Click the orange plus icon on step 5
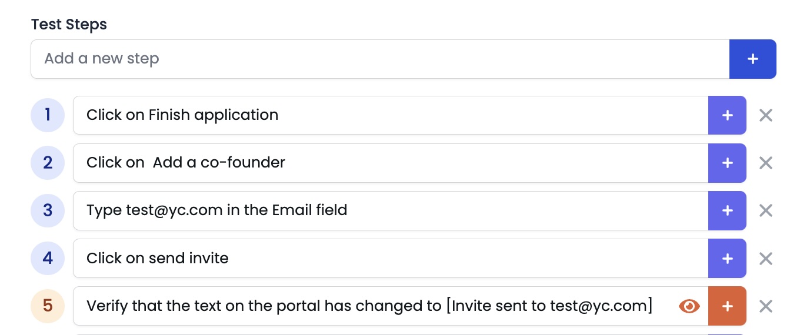800x335 pixels. click(727, 306)
